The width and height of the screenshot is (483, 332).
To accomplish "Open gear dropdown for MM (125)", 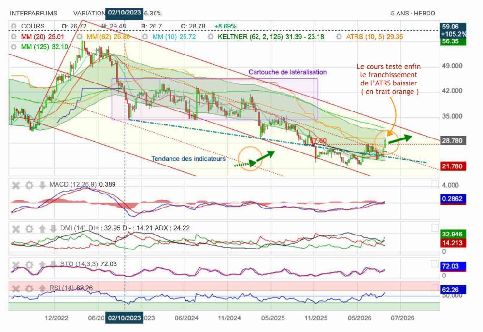I will (14, 47).
